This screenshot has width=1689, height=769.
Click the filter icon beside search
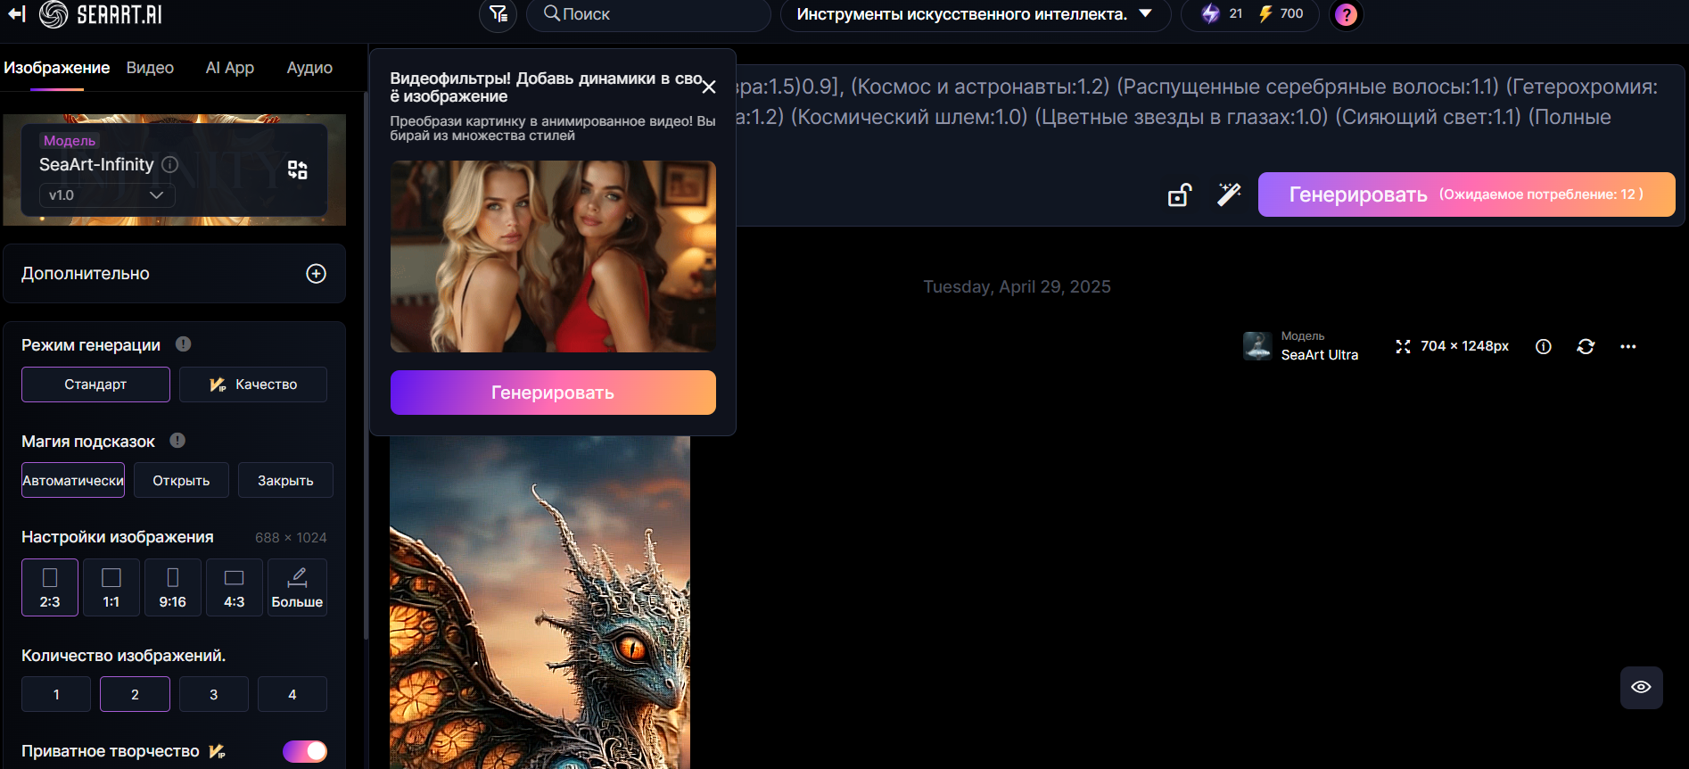498,14
